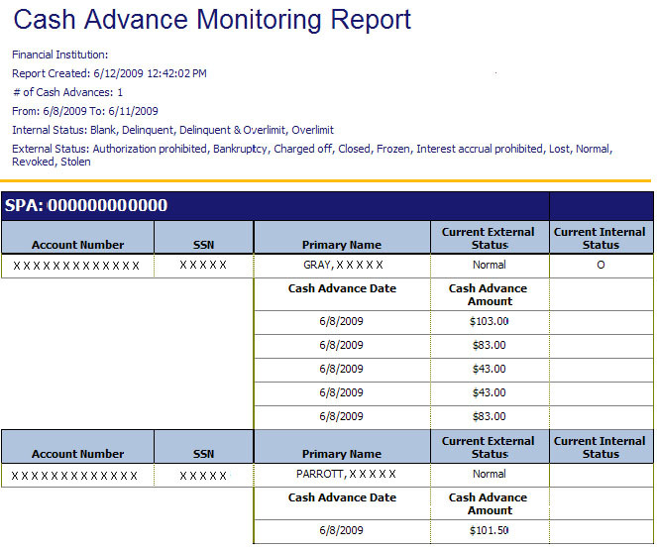Click the Report Created timestamp
Image resolution: width=657 pixels, height=550 pixels.
click(x=109, y=73)
